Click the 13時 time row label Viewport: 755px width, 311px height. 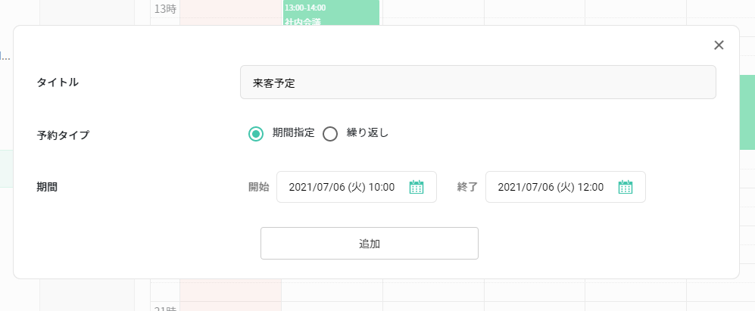pyautogui.click(x=164, y=9)
